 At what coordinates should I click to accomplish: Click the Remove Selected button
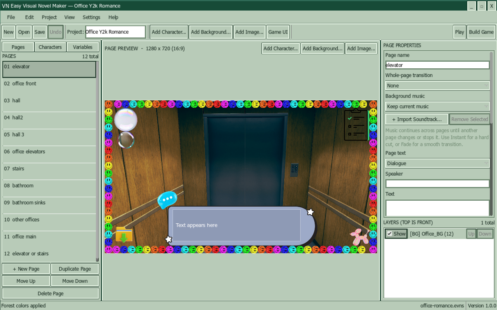click(x=469, y=119)
